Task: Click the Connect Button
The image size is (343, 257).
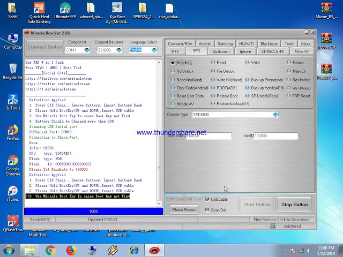Action: [44, 47]
